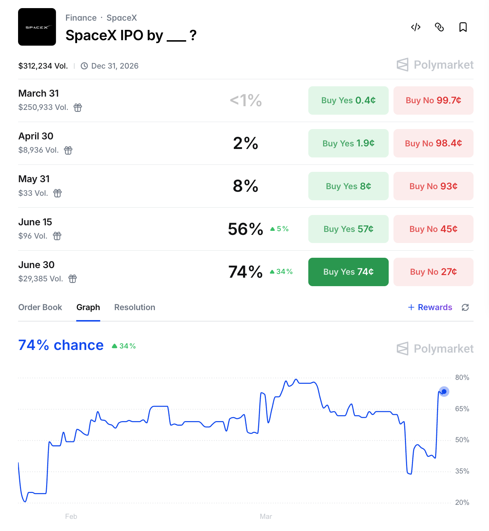Expand the June 15 market row
The width and height of the screenshot is (489, 531).
[x=35, y=222]
